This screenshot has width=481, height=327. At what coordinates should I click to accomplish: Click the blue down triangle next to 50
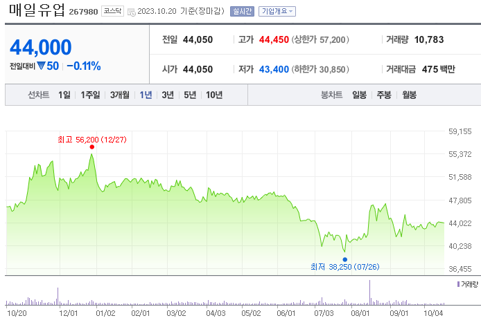click(41, 66)
